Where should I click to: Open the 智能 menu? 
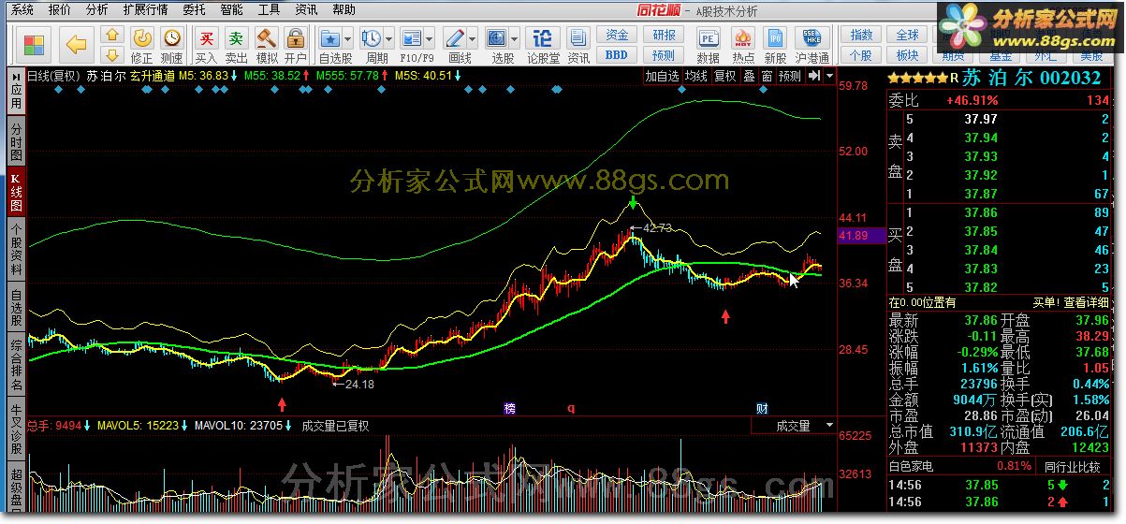click(232, 10)
